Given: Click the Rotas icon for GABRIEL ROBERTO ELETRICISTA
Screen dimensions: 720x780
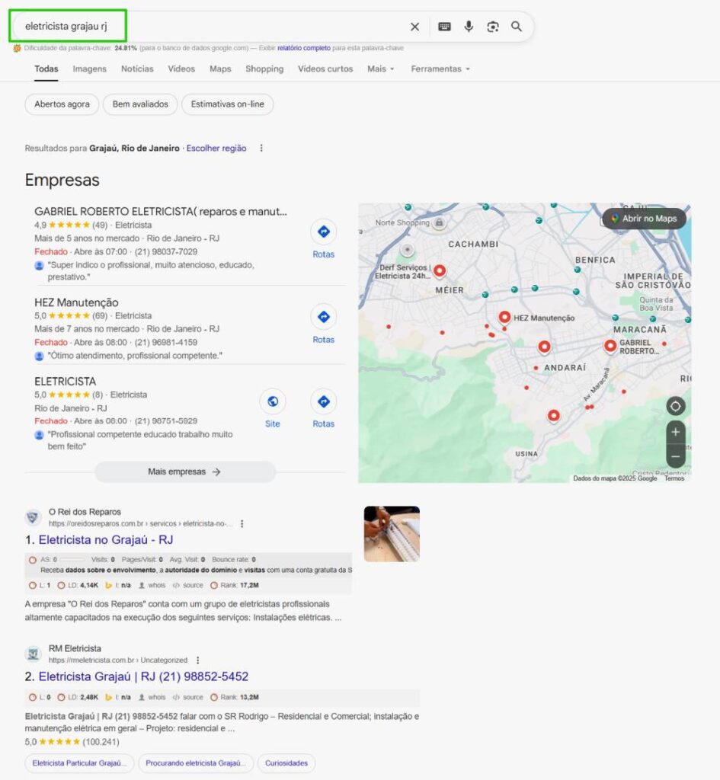Looking at the screenshot, I should [x=323, y=232].
